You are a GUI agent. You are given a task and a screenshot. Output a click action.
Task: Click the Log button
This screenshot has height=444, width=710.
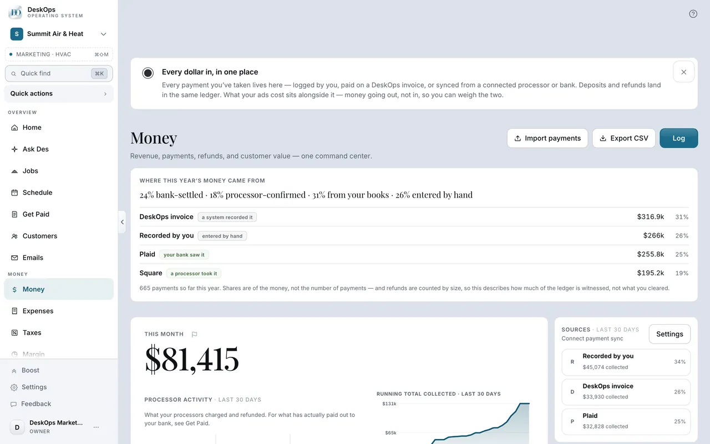[x=678, y=138]
